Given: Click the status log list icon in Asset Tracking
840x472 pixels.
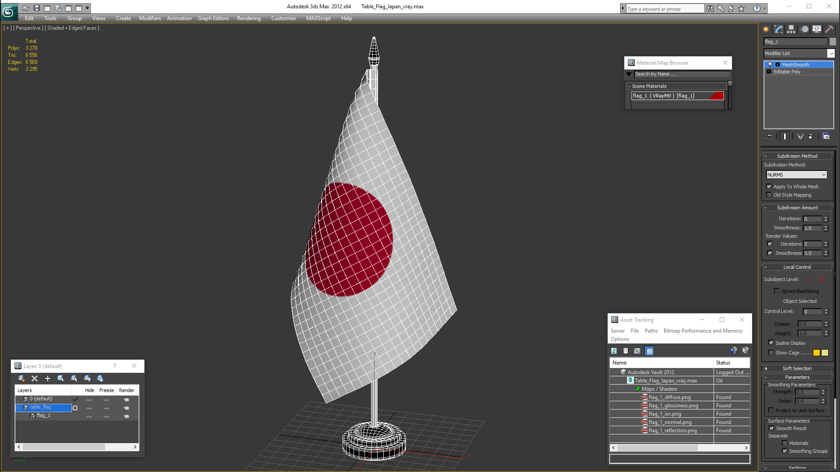Looking at the screenshot, I should (x=626, y=351).
